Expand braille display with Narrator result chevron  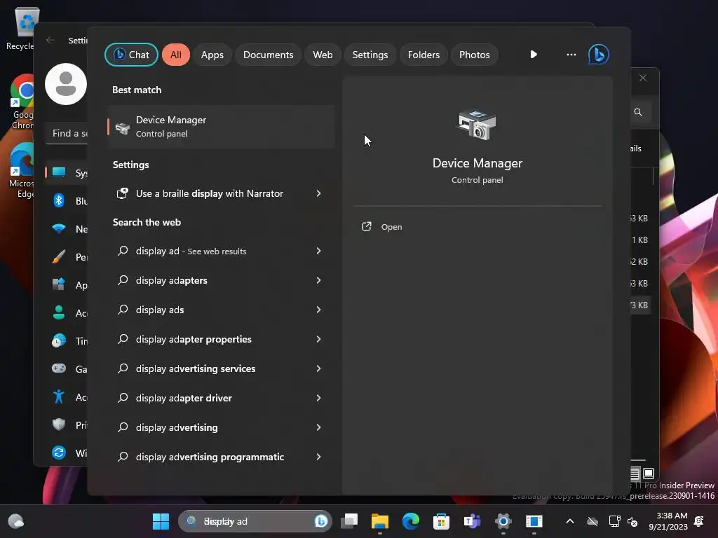point(319,193)
